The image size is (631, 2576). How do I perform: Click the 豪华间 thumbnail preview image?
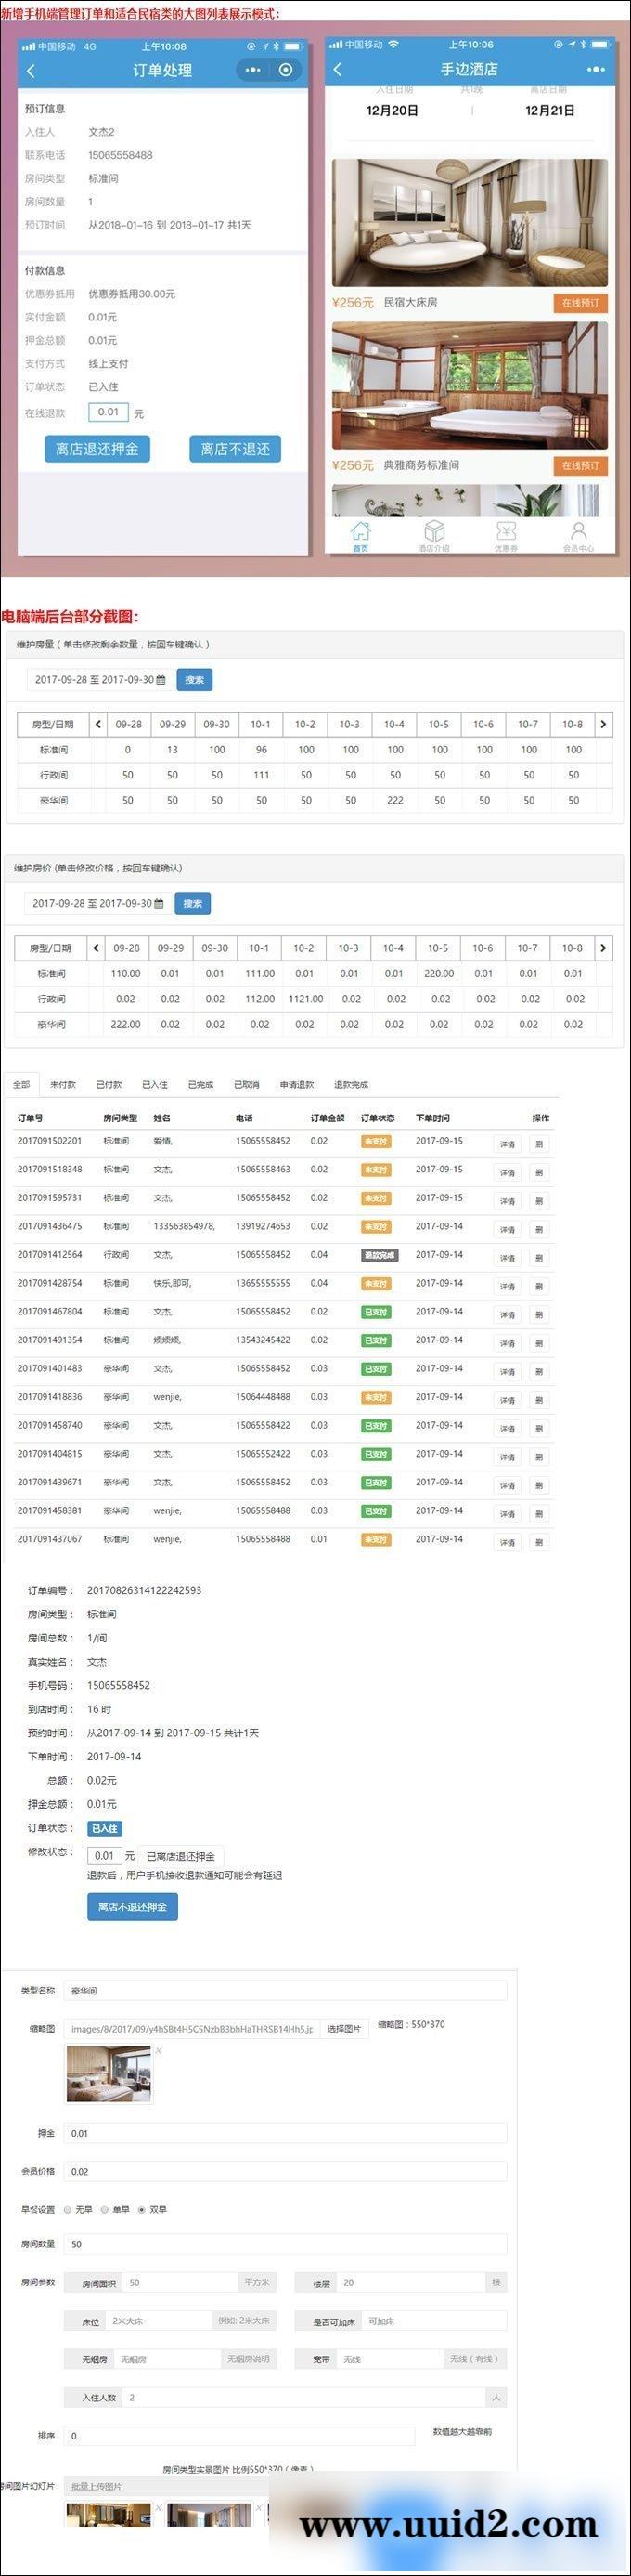(x=109, y=2074)
